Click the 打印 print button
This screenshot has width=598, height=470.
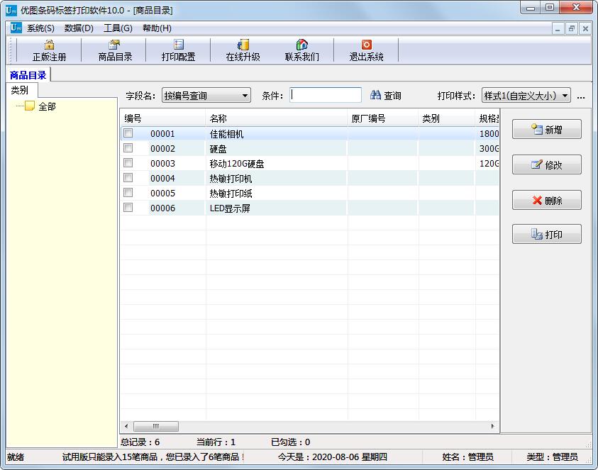point(546,234)
